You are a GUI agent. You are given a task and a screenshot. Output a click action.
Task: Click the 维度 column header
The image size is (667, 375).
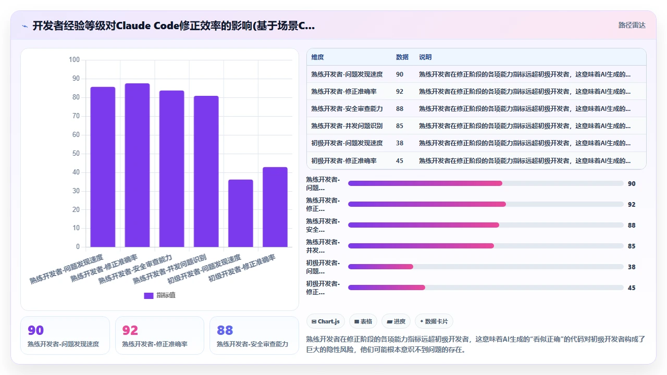pos(317,57)
